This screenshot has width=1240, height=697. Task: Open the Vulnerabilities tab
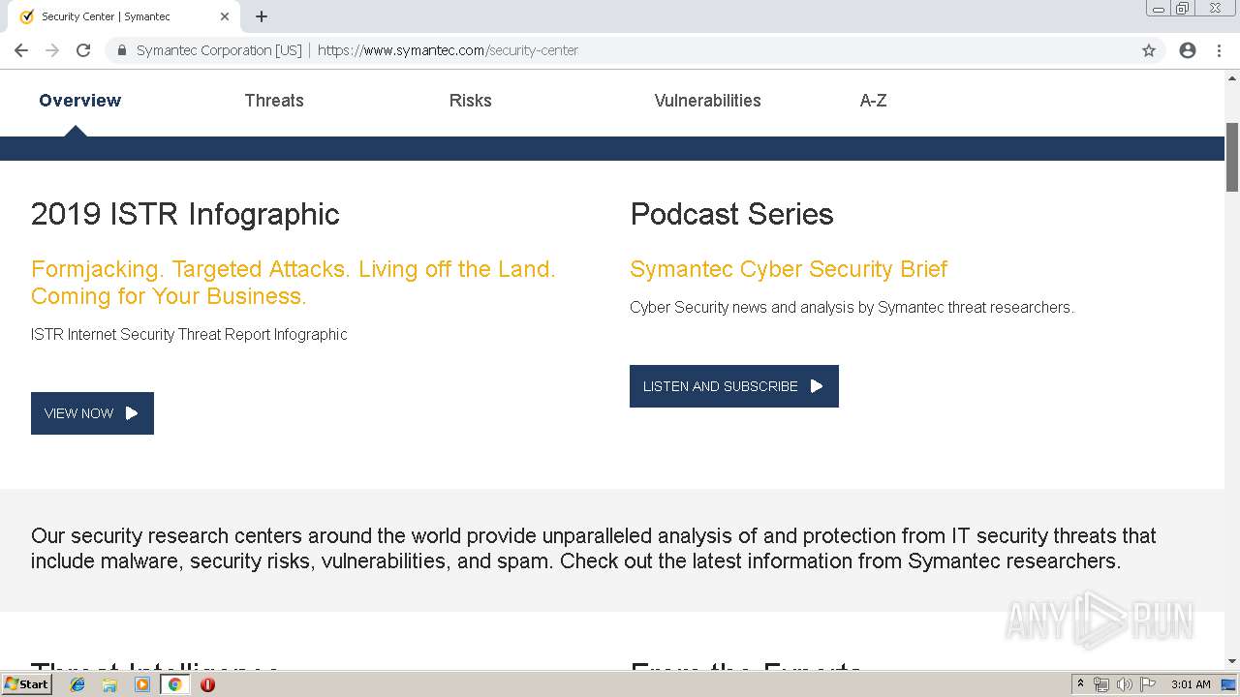708,101
